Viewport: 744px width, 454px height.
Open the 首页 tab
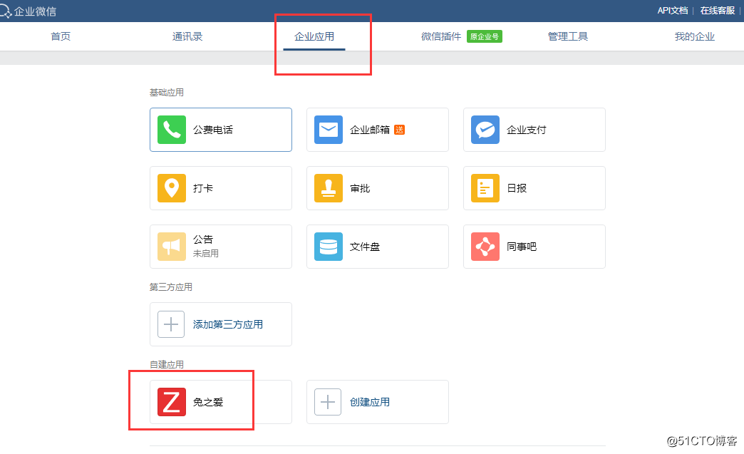coord(61,36)
